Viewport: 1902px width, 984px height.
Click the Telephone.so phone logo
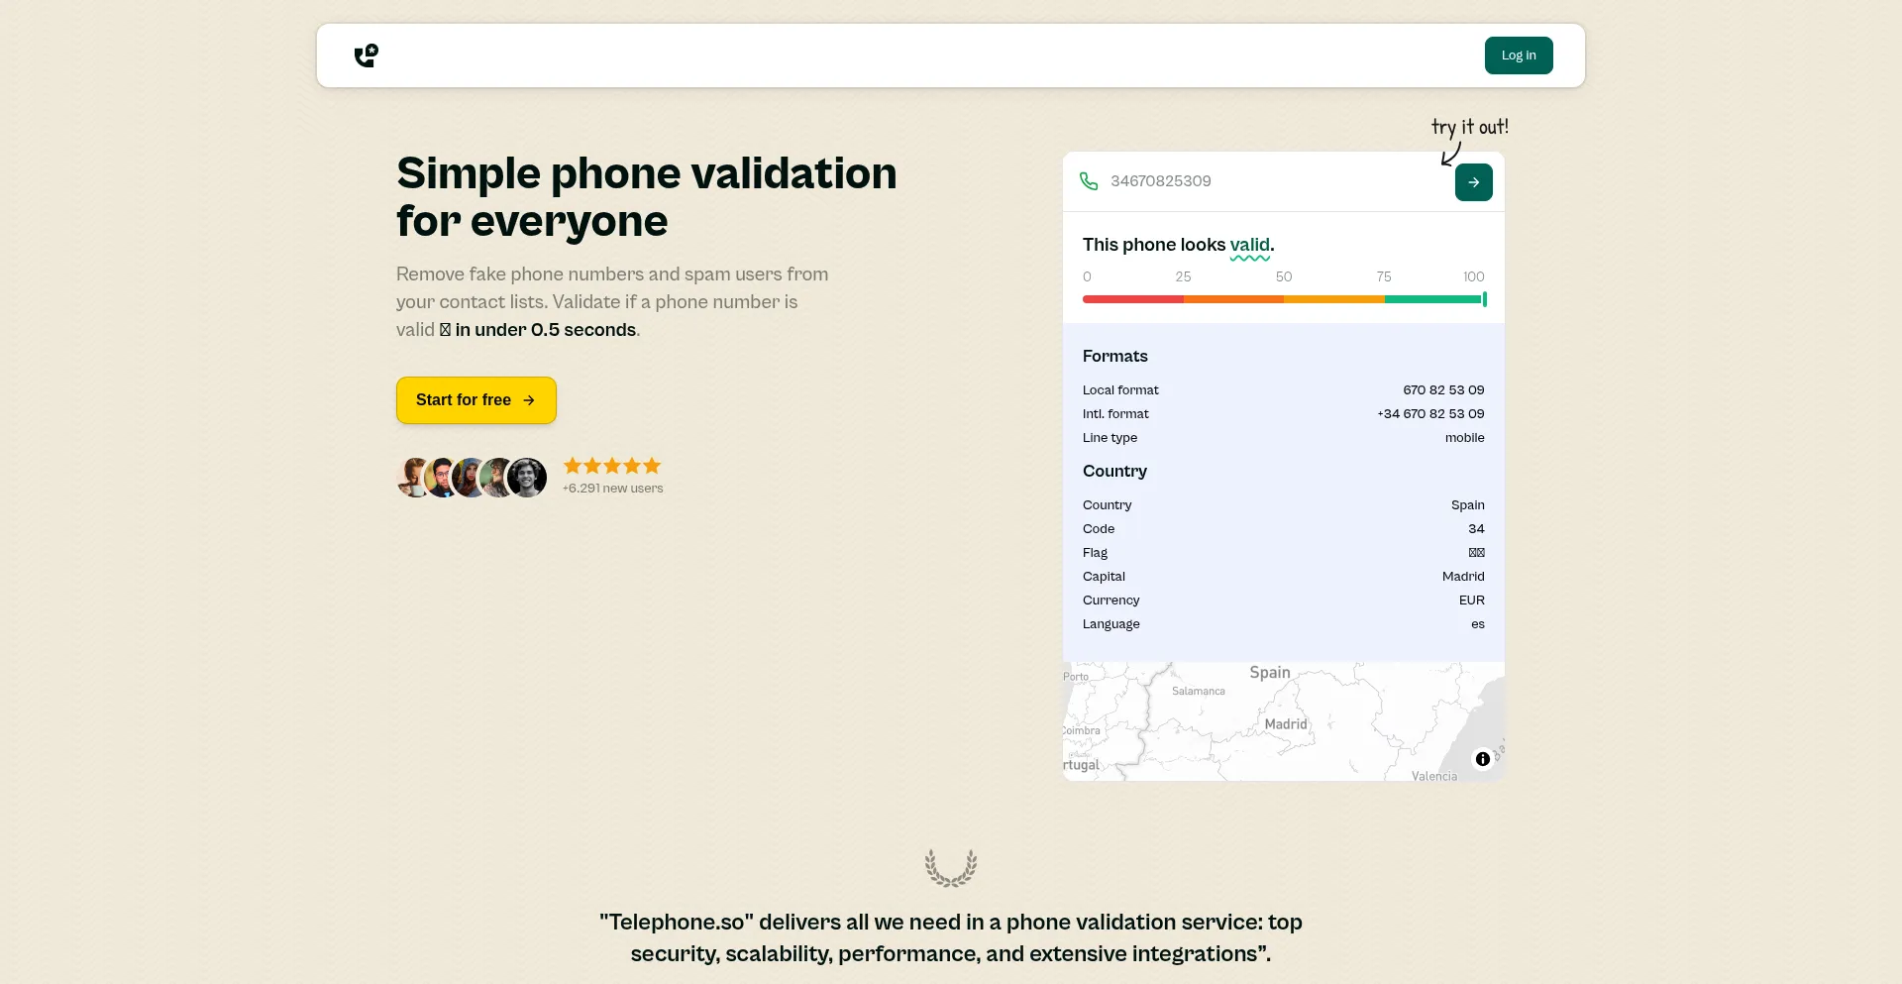367,55
